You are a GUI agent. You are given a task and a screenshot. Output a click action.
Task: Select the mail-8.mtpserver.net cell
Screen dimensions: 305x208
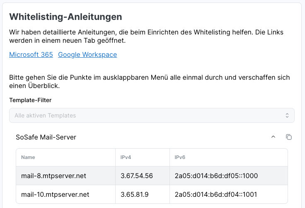(53, 176)
